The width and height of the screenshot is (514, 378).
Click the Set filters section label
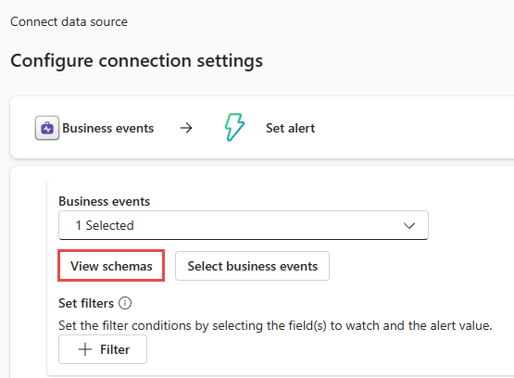86,303
